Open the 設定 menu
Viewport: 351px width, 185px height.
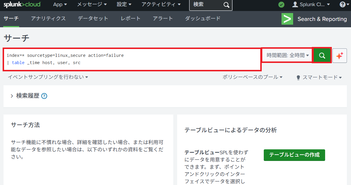pos(124,5)
